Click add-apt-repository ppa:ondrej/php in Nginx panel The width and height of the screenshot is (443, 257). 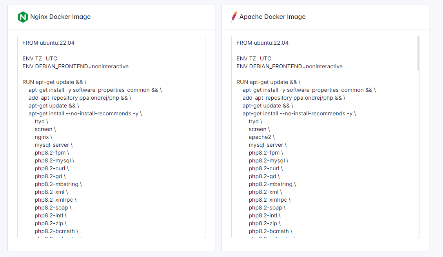coord(80,98)
